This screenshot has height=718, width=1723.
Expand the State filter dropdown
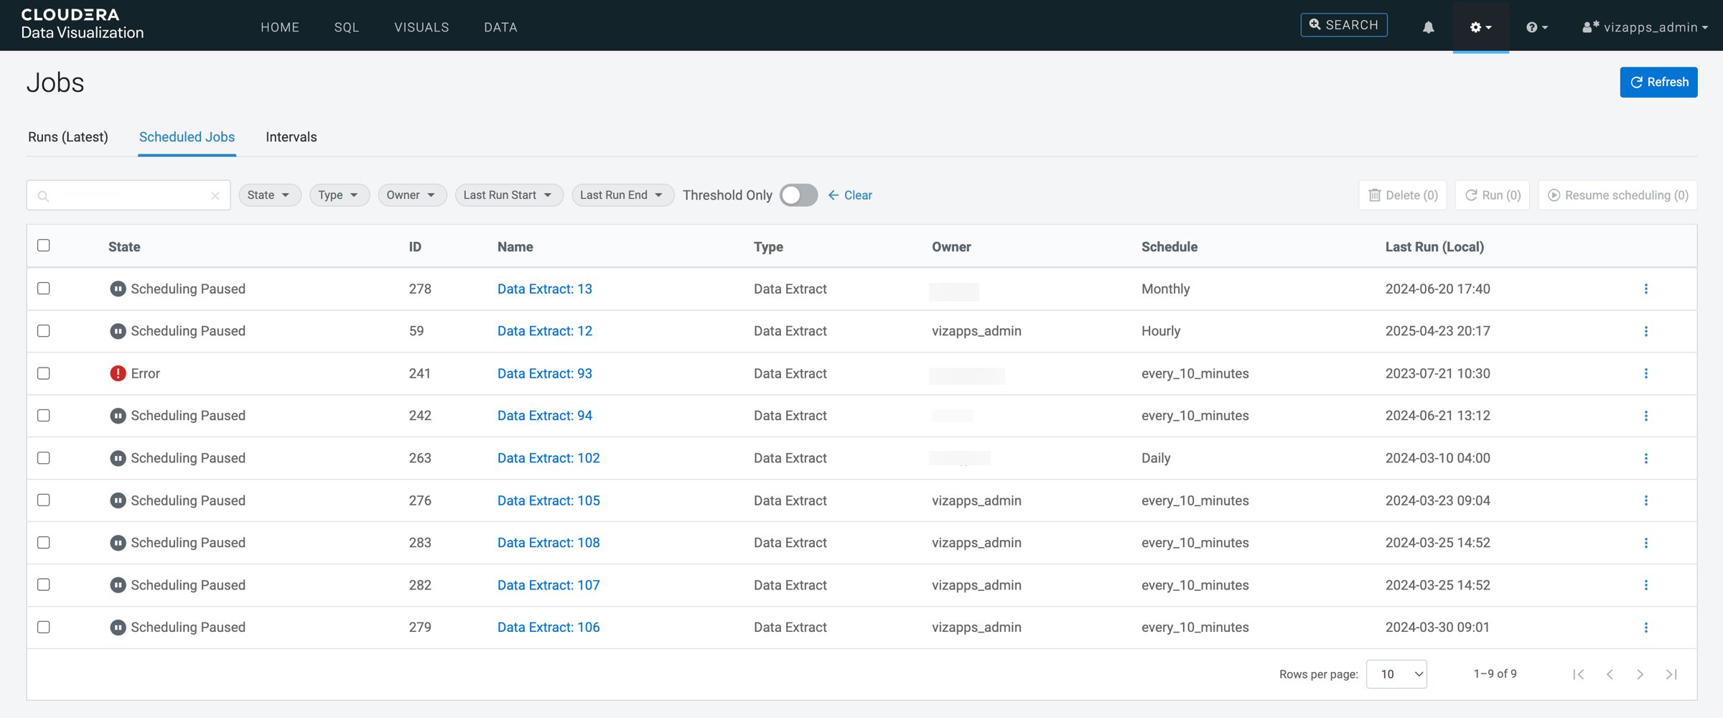(269, 195)
